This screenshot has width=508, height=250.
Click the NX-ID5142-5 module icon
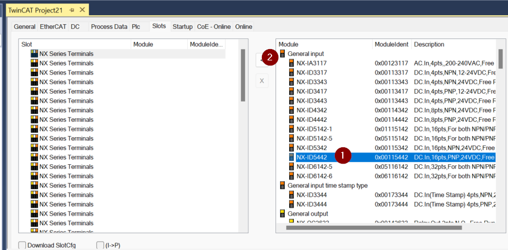291,139
